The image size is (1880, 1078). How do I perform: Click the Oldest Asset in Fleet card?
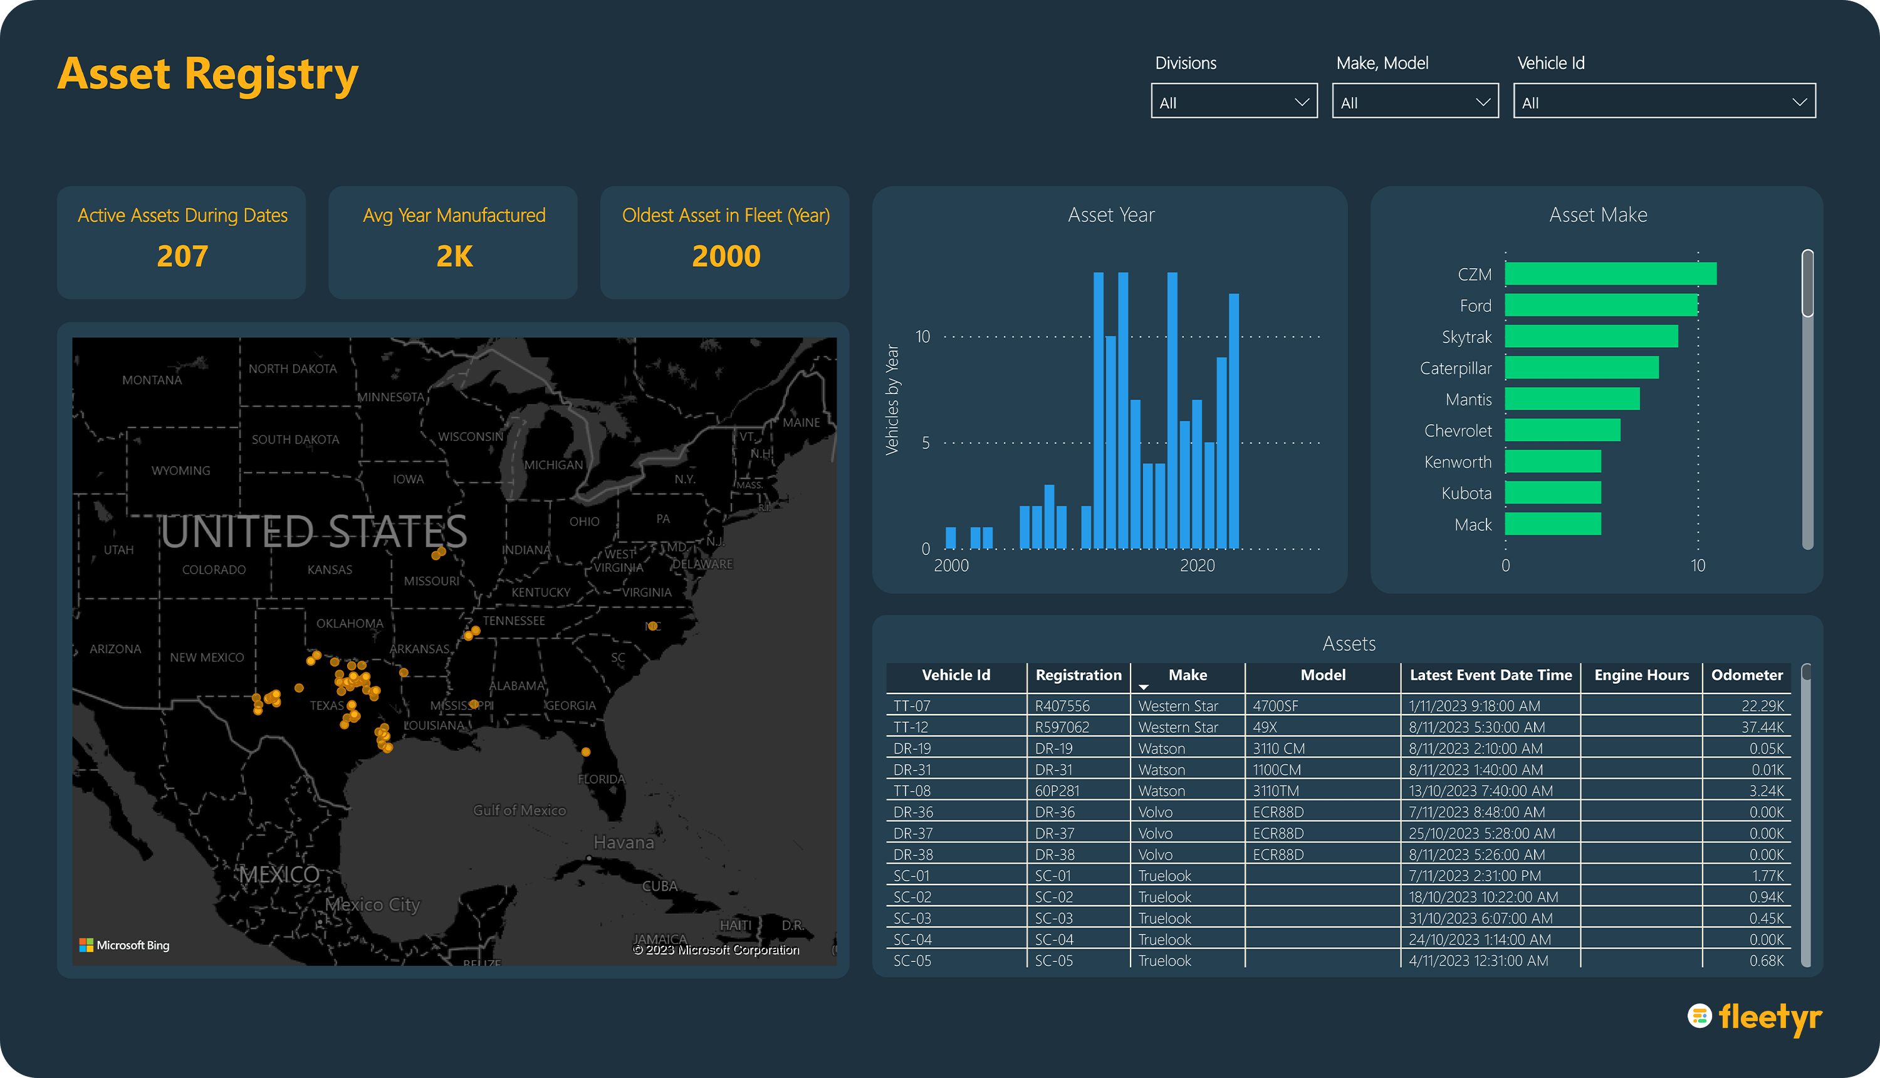click(725, 243)
